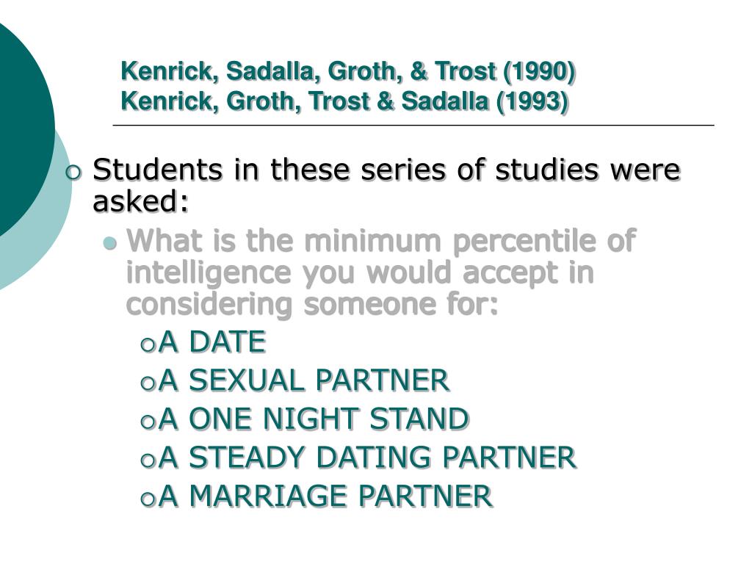Click the word 'asked:'
752x564 pixels.
140,201
